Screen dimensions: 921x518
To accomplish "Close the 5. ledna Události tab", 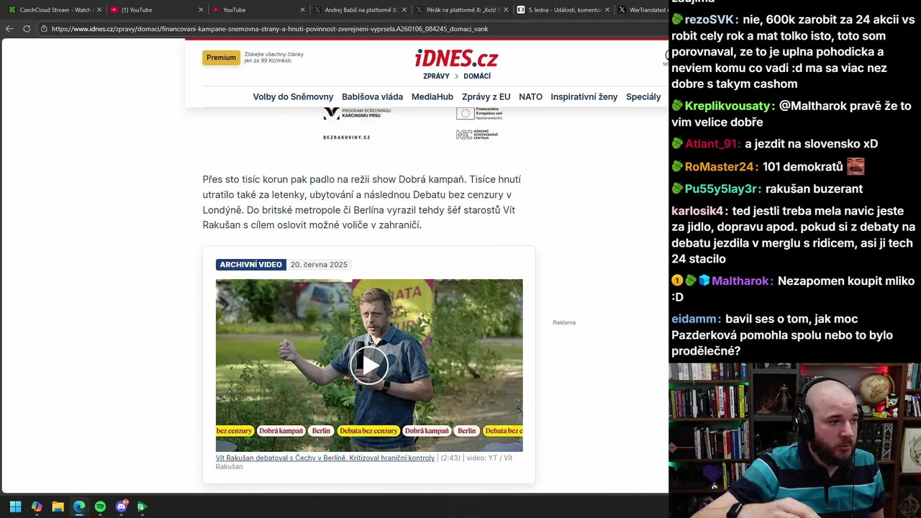I will point(607,10).
